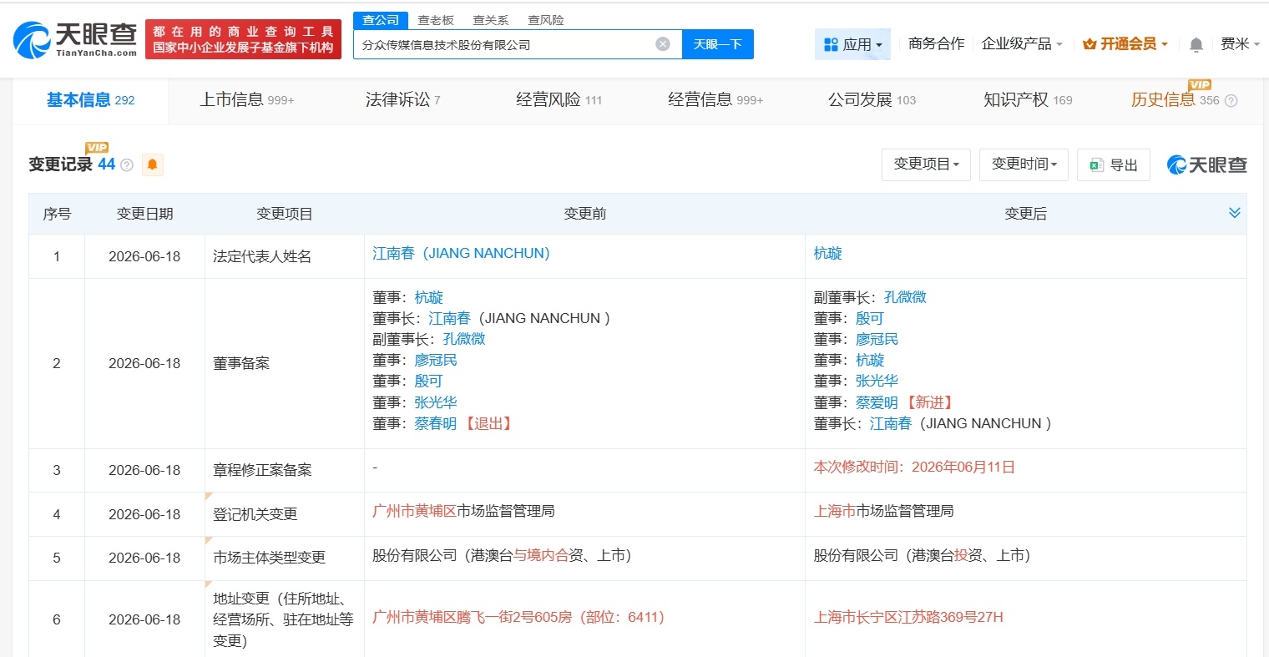This screenshot has width=1269, height=657.
Task: Open the 商务合作 link
Action: [936, 43]
